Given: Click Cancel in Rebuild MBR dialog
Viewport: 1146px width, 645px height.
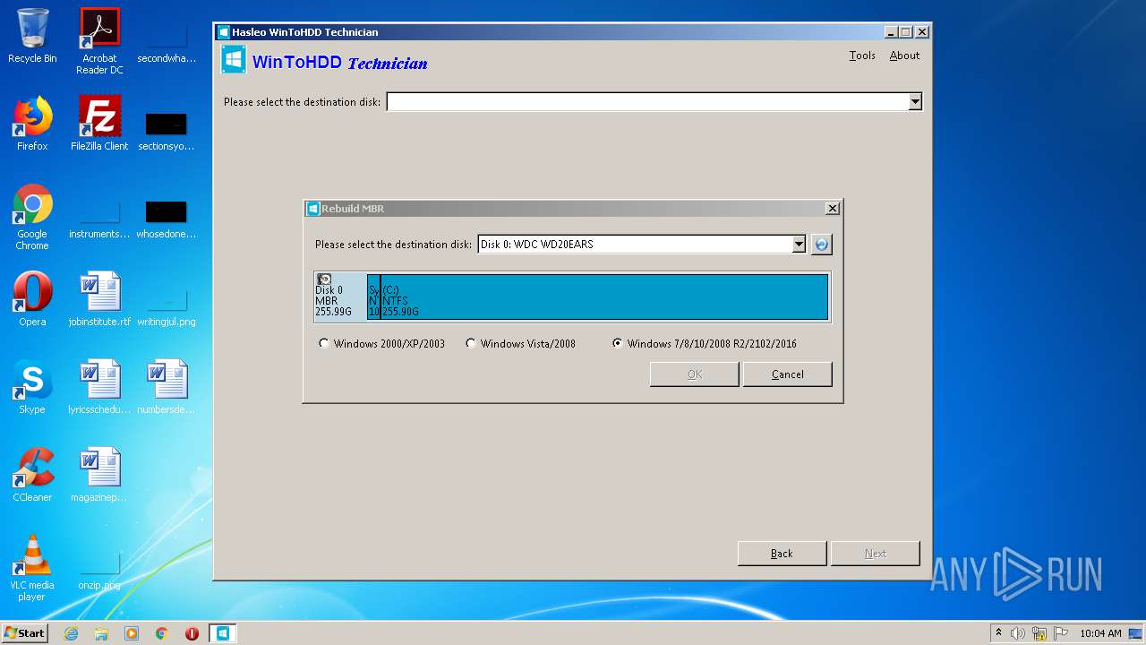Looking at the screenshot, I should pos(788,374).
